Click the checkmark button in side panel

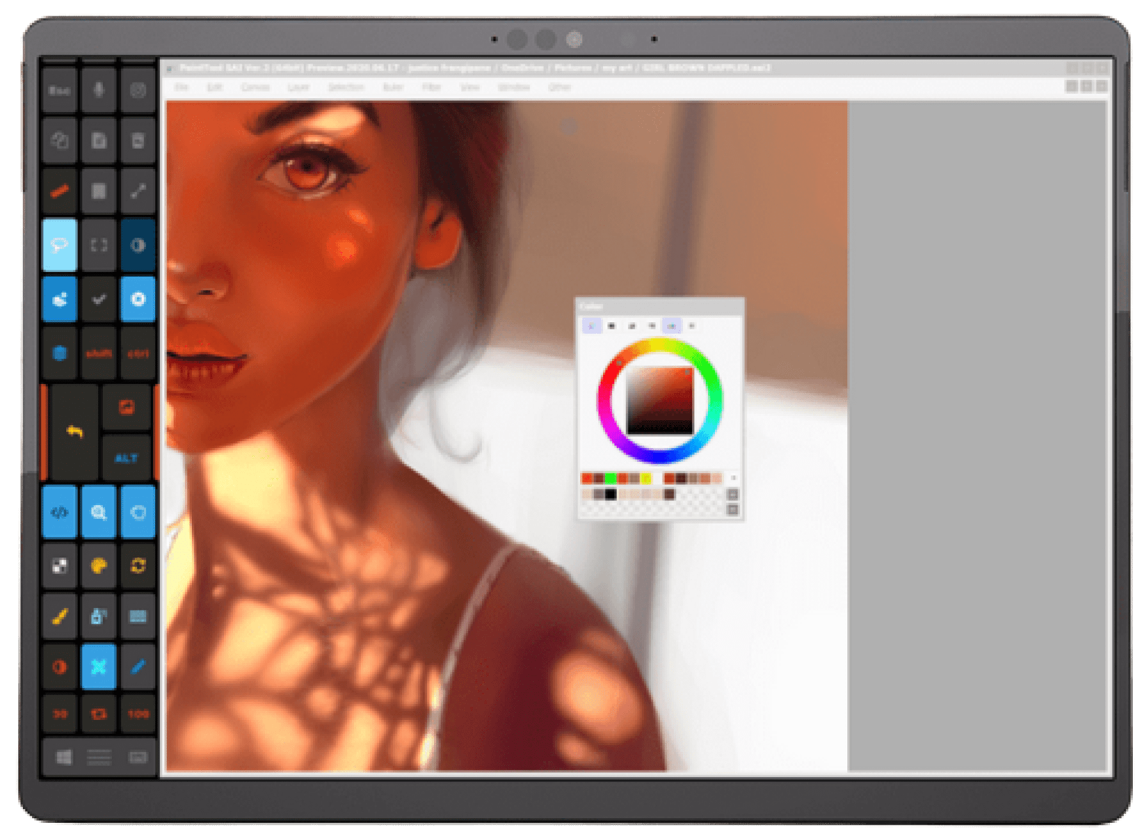pyautogui.click(x=99, y=299)
